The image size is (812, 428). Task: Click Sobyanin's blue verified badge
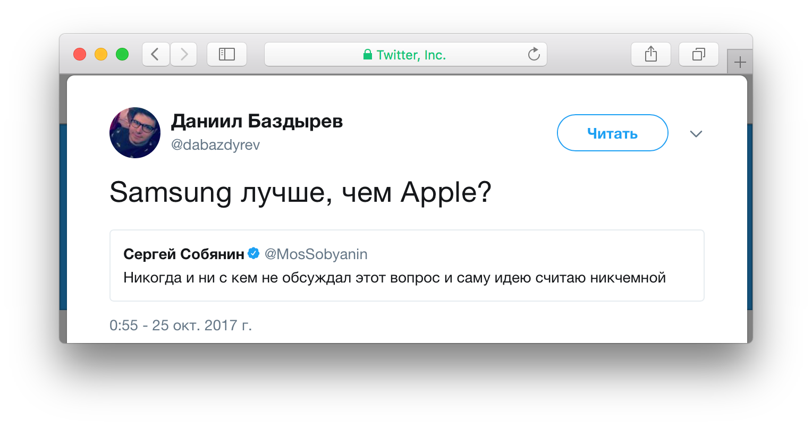[254, 254]
